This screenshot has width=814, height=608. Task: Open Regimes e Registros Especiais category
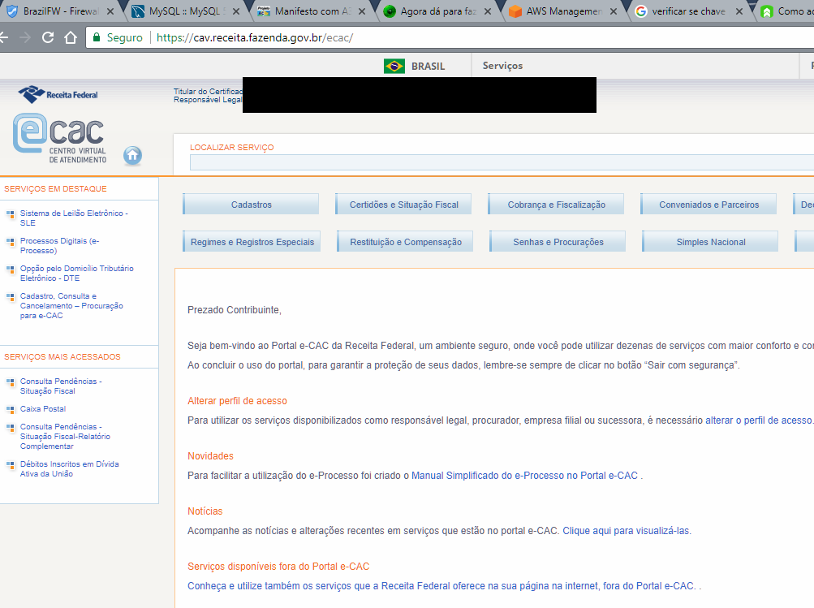click(x=252, y=242)
